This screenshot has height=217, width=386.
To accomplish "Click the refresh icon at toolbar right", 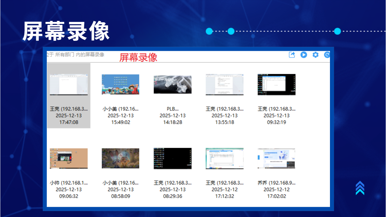I will tap(327, 55).
